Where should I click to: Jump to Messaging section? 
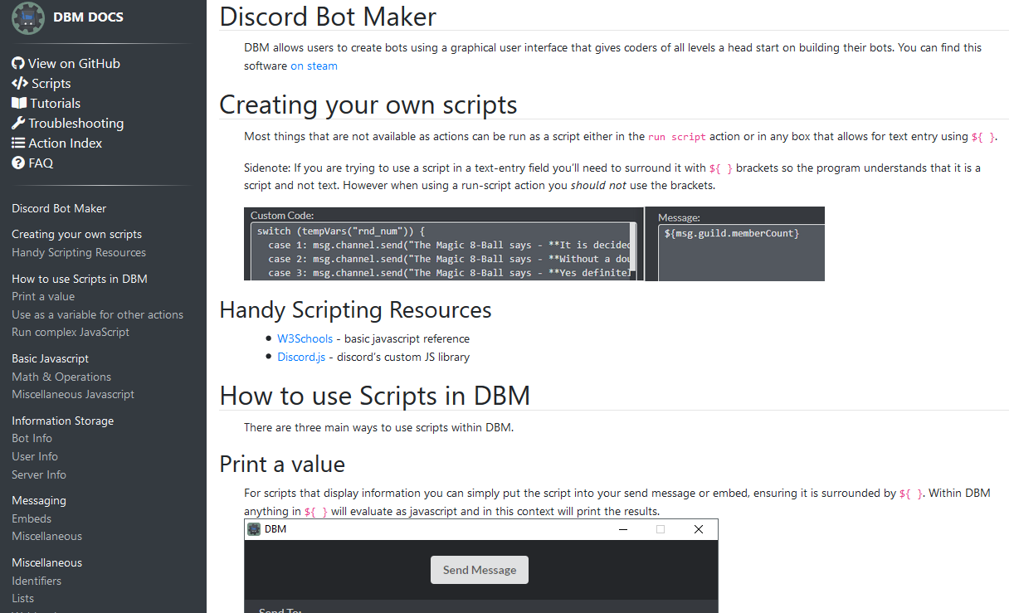(x=39, y=500)
